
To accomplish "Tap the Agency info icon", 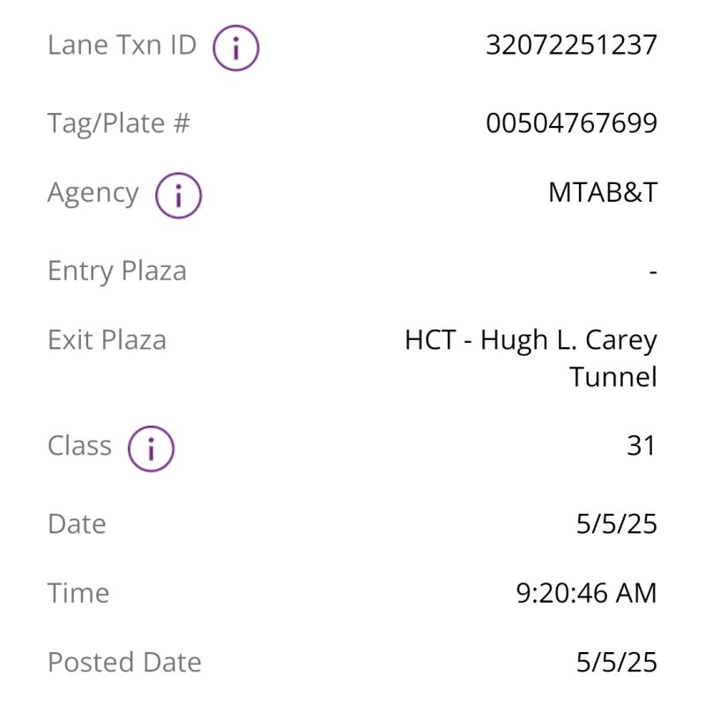I will pyautogui.click(x=178, y=196).
